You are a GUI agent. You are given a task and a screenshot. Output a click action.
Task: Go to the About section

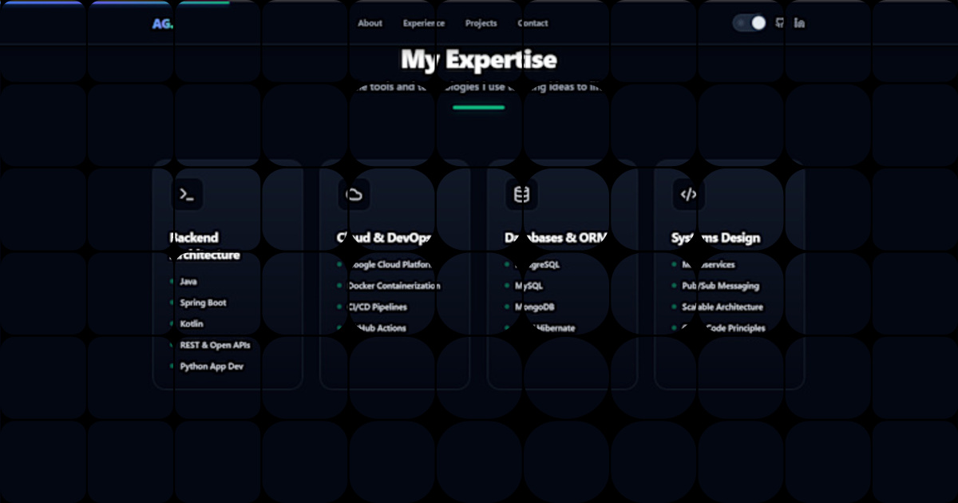370,23
